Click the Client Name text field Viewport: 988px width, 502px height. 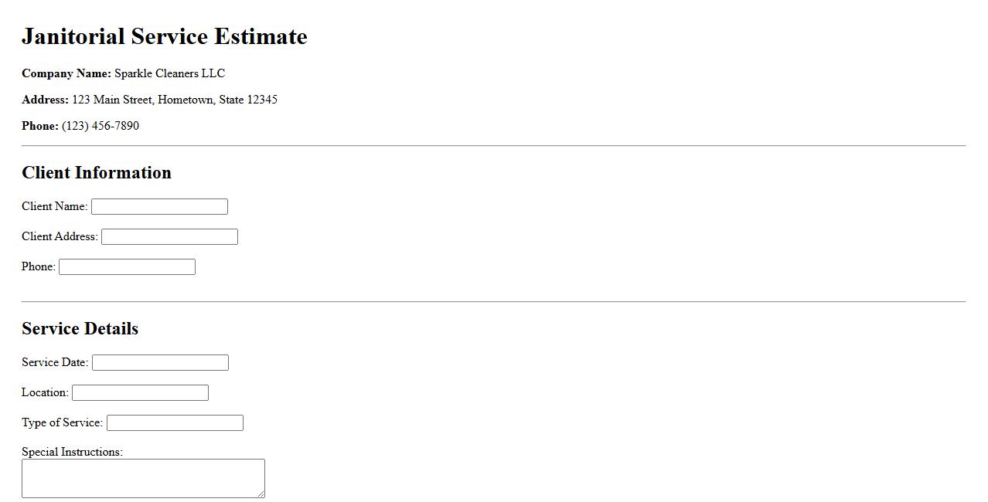[159, 206]
